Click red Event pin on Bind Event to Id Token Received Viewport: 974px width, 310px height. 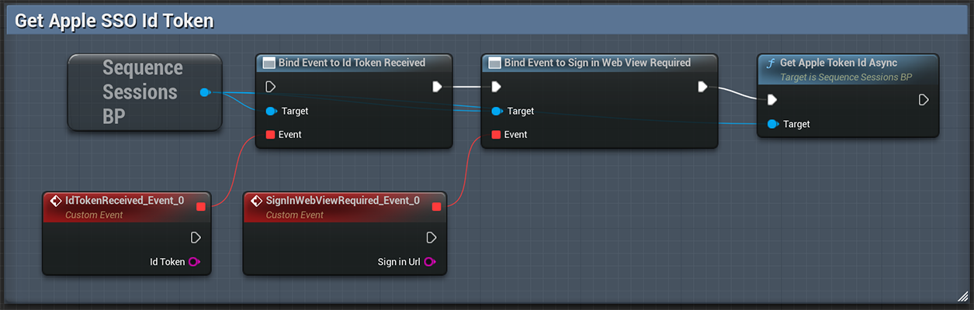coord(271,134)
